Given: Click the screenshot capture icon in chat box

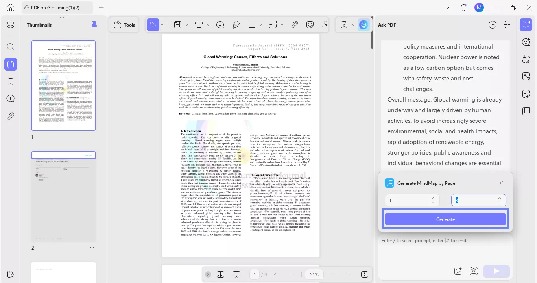Looking at the screenshot, I should point(474,271).
